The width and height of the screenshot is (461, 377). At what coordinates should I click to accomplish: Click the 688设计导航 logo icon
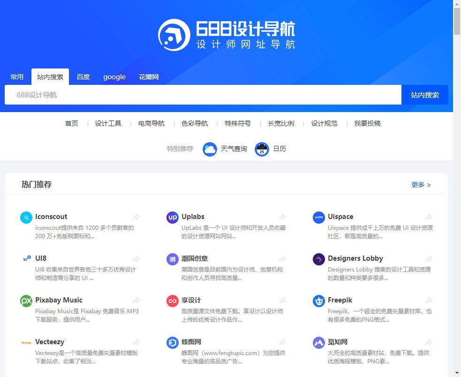click(x=174, y=35)
